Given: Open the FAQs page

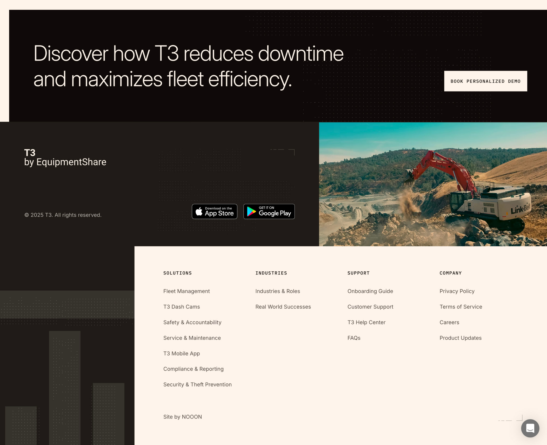Looking at the screenshot, I should point(354,338).
